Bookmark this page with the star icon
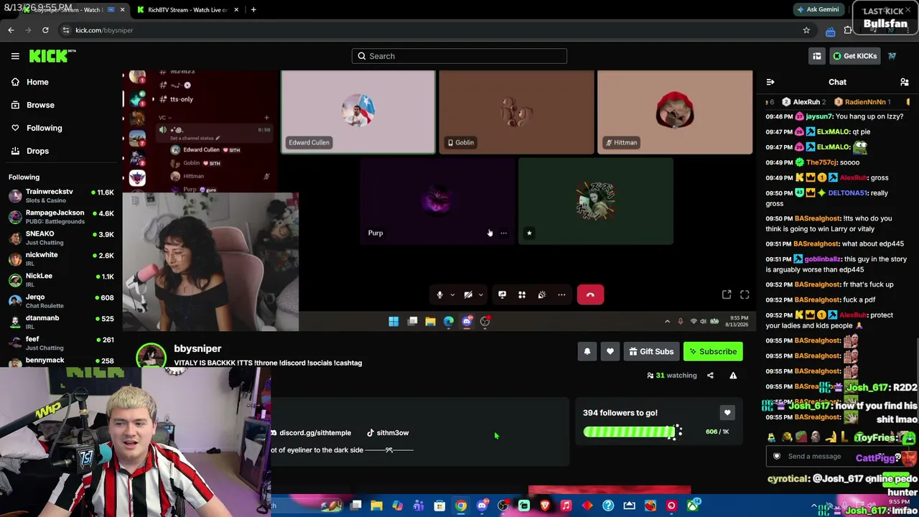The image size is (919, 517). tap(806, 30)
